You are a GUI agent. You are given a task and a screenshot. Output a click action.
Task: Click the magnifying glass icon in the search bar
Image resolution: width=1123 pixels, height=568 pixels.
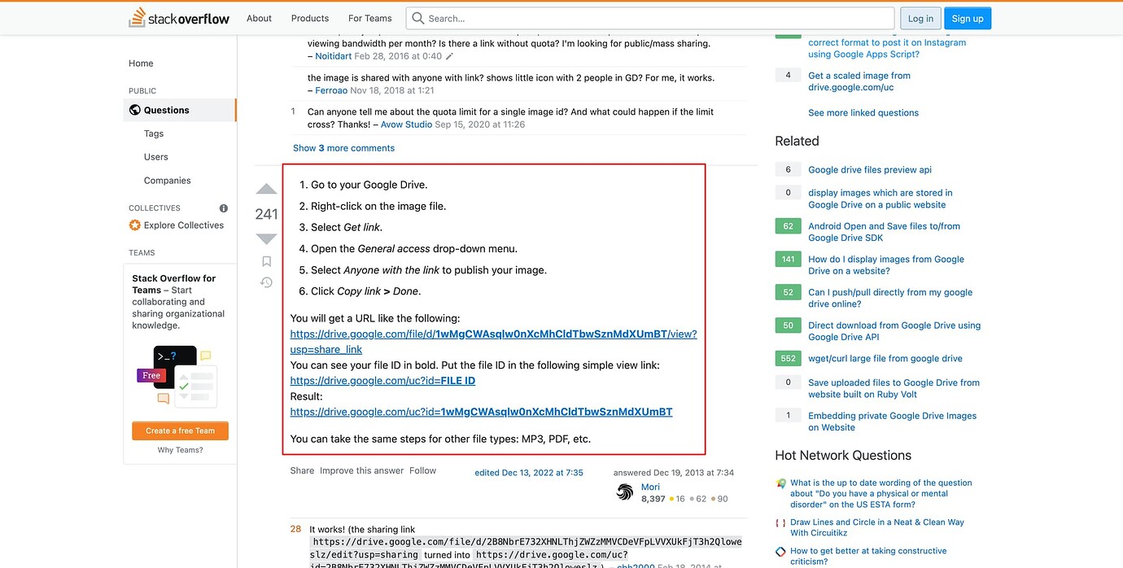click(x=417, y=18)
